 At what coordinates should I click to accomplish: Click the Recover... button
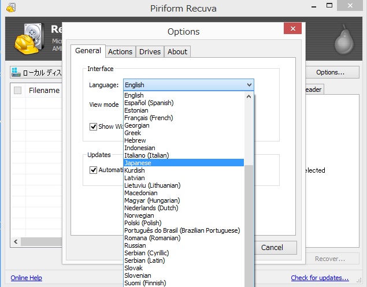[332, 259]
